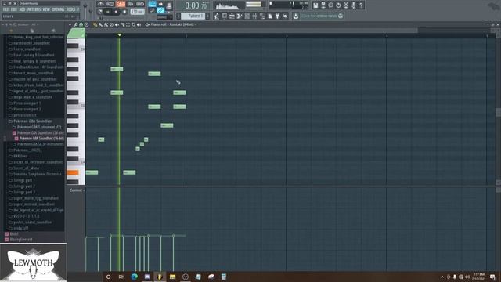Expand the Sonatina Symphonic Orchestra folder
Image resolution: width=501 pixels, height=282 pixels.
tap(34, 174)
